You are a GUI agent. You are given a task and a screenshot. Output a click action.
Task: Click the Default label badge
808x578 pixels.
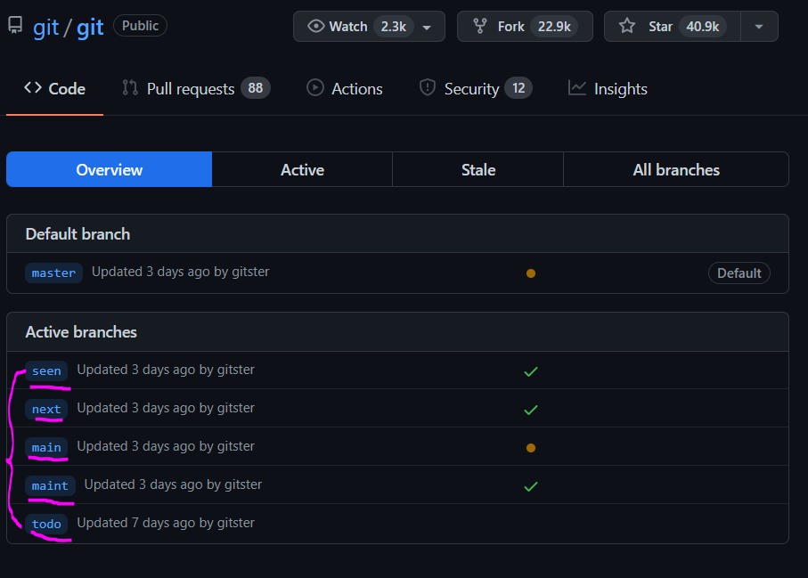[739, 273]
